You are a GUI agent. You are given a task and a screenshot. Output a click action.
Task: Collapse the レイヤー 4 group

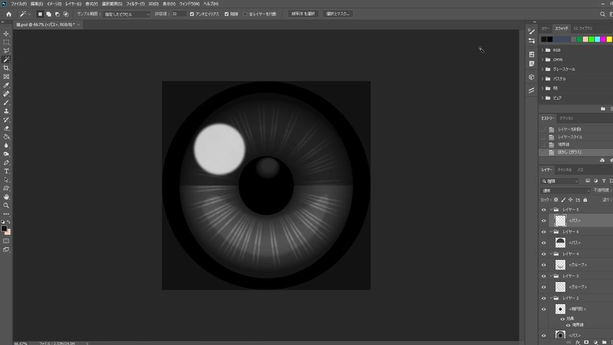tap(551, 254)
